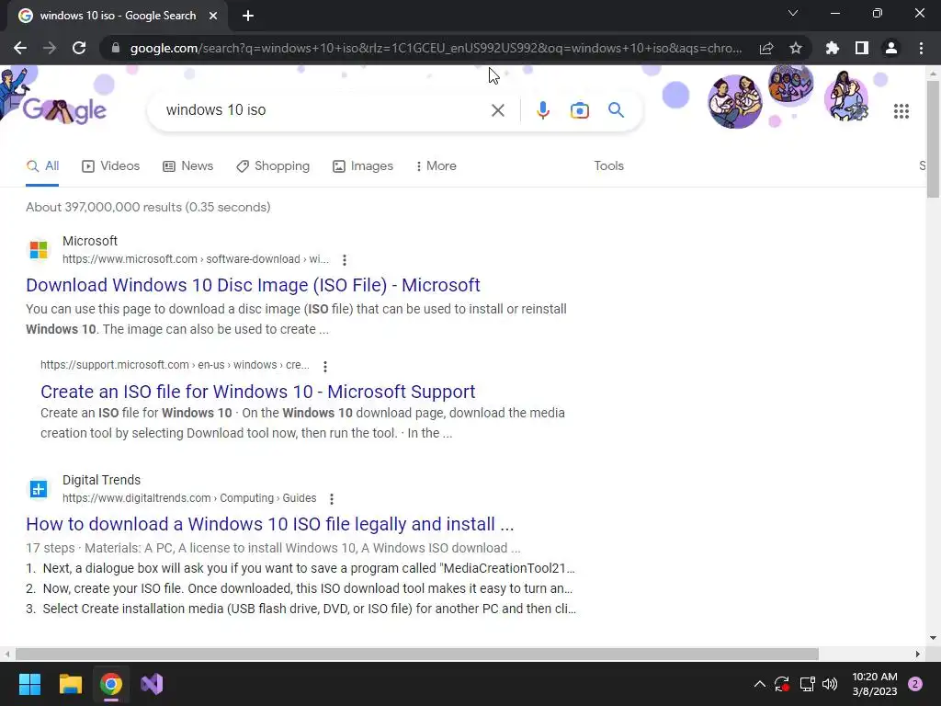Click "17 steps" snippet text
Image resolution: width=941 pixels, height=706 pixels.
[51, 548]
